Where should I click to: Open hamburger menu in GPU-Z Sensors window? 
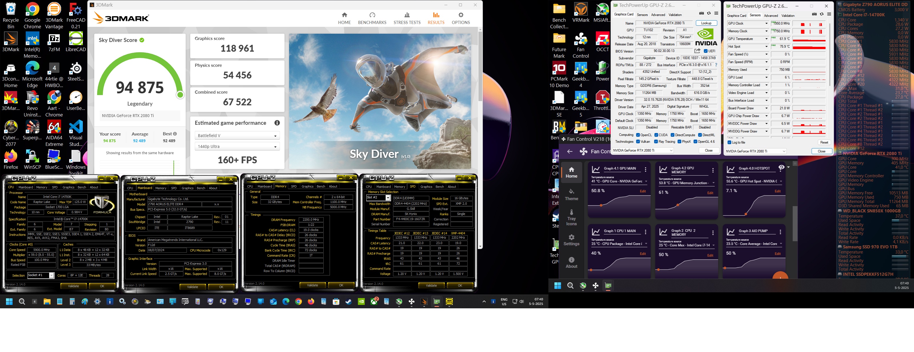click(x=829, y=14)
